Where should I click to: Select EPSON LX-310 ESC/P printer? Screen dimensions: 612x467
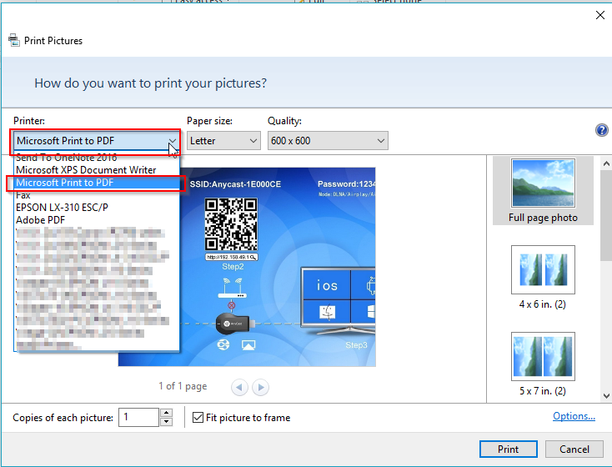97,208
